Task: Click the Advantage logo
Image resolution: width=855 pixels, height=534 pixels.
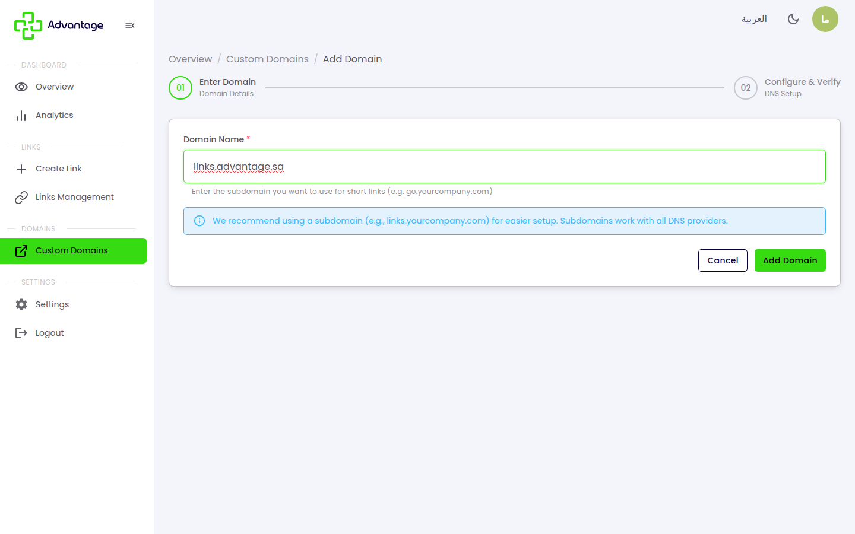Action: pos(59,26)
